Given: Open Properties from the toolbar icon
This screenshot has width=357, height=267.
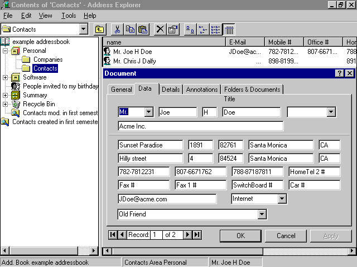Looking at the screenshot, I should (x=173, y=29).
